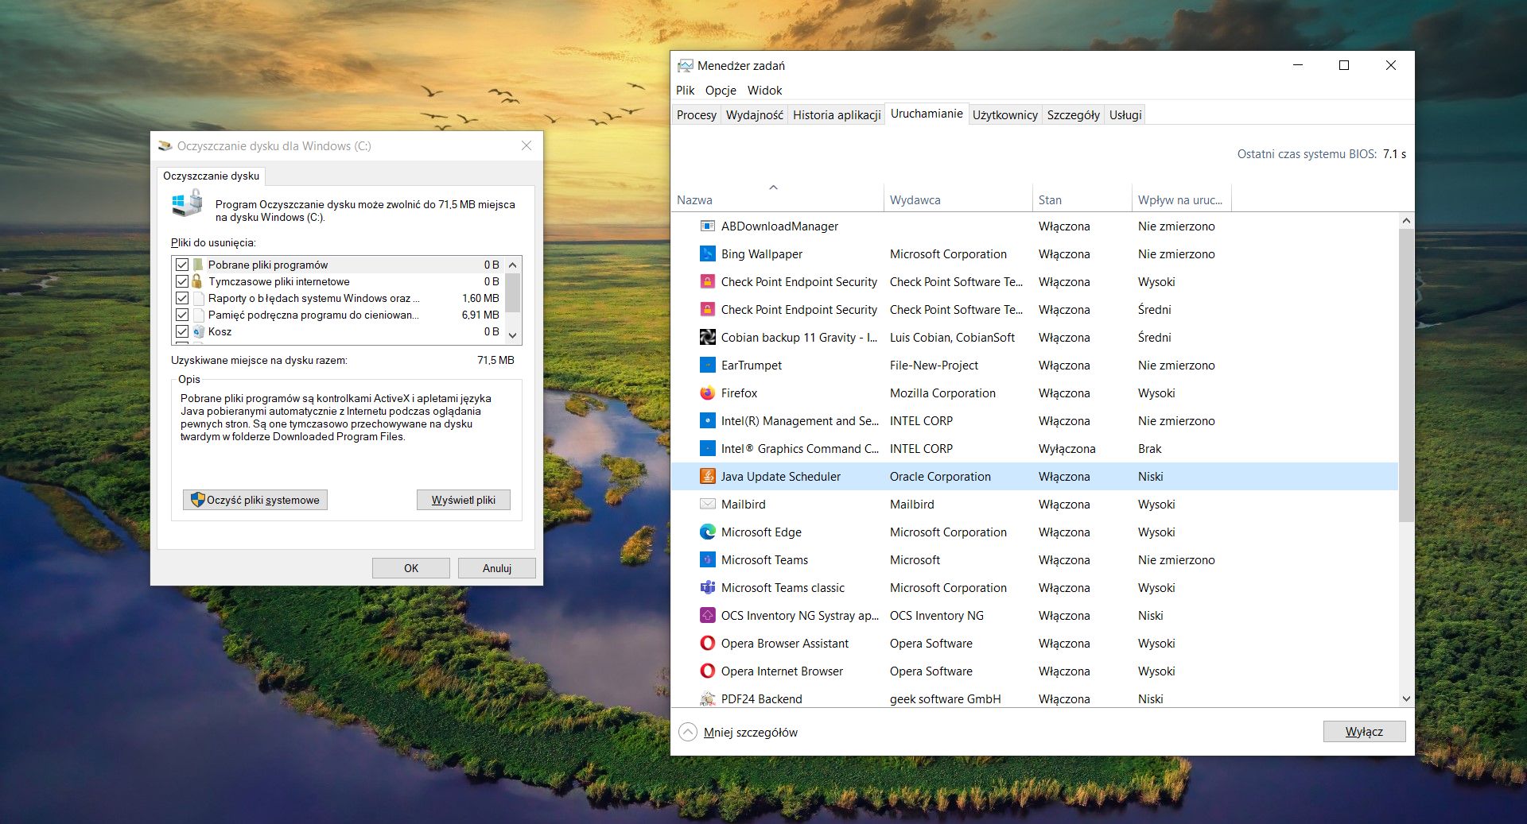The height and width of the screenshot is (824, 1527).
Task: Click the EarTrumpet app icon
Action: [x=708, y=365]
